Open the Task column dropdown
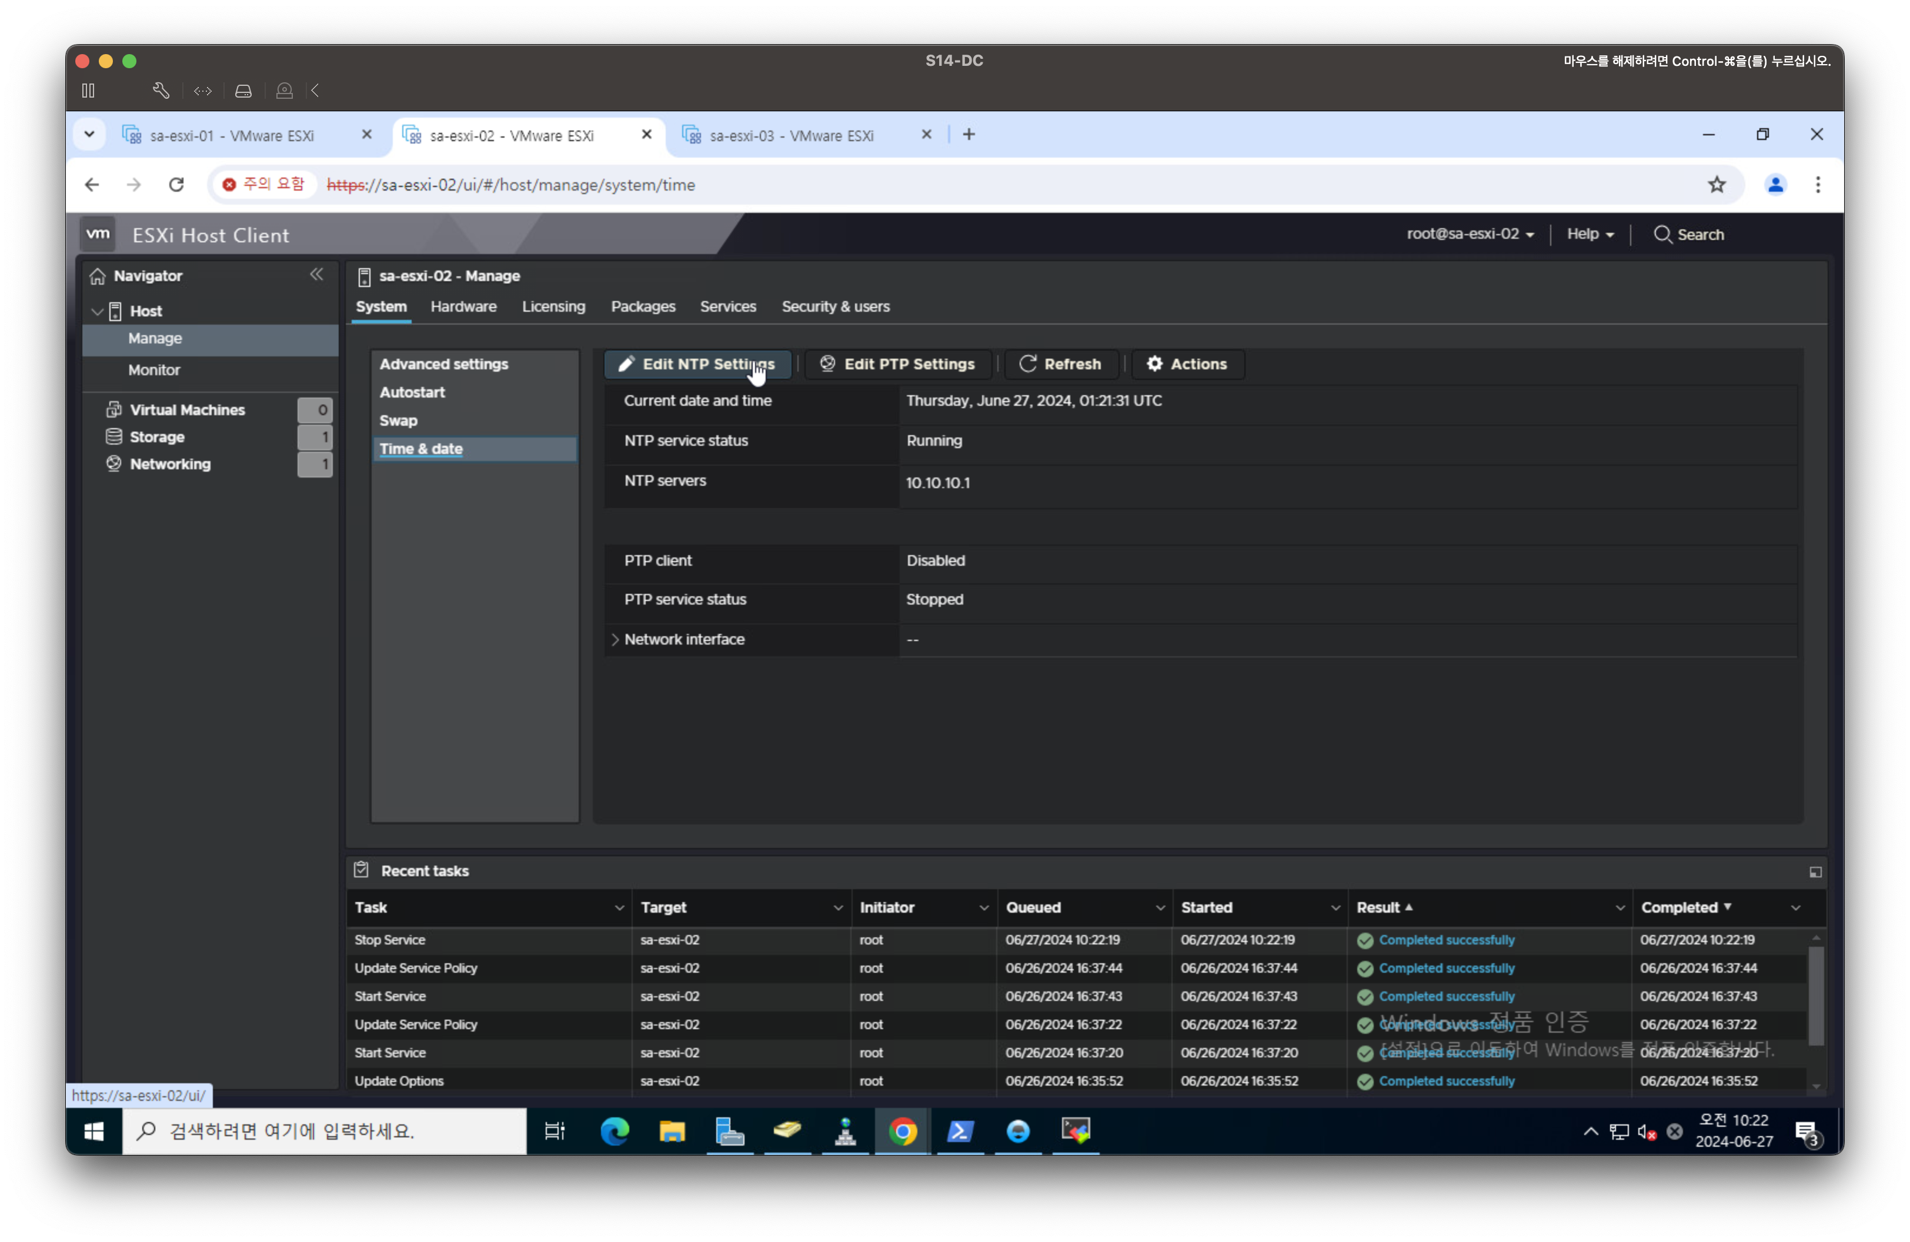 point(619,907)
